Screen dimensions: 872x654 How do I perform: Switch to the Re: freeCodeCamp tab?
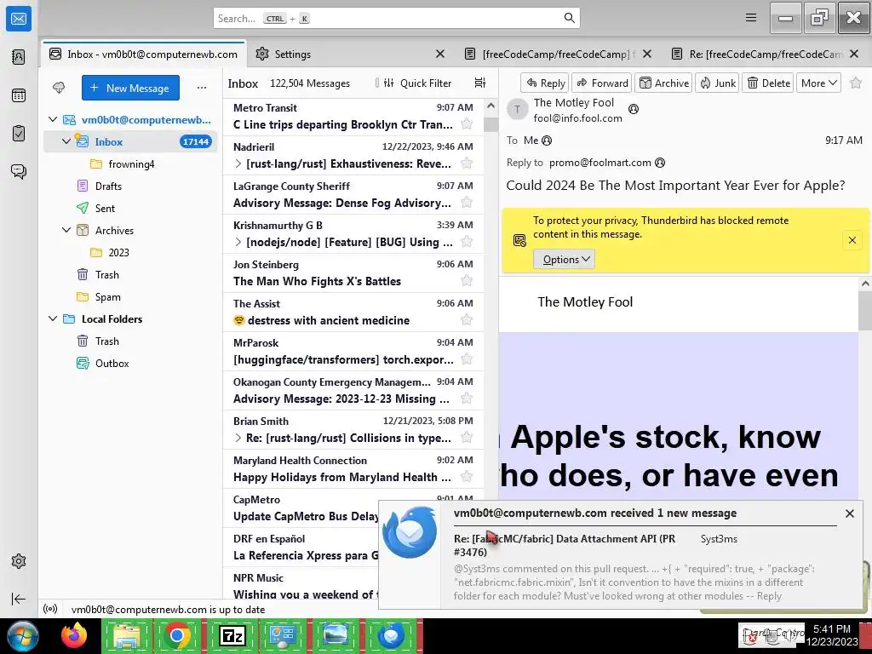point(767,54)
